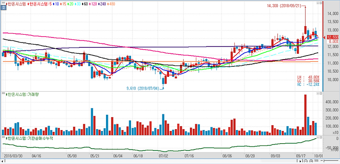The height and width of the screenshot is (164, 340).
Task: Maximize the 기관순매수누적 pane
Action: pos(318,137)
